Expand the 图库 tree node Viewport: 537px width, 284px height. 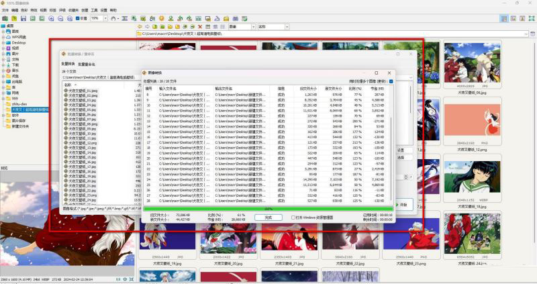(3, 31)
